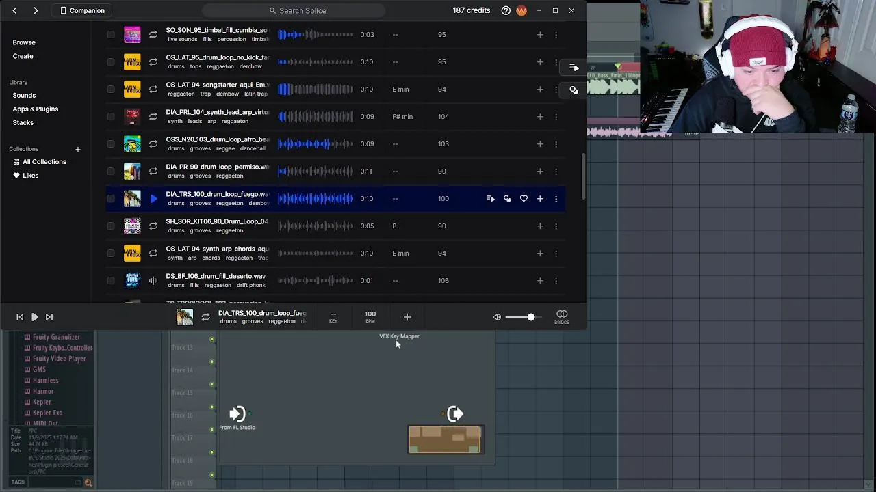Click the loop icon on OSS_N20_103_drum_loop row
Viewport: 876px width, 492px height.
coord(153,143)
